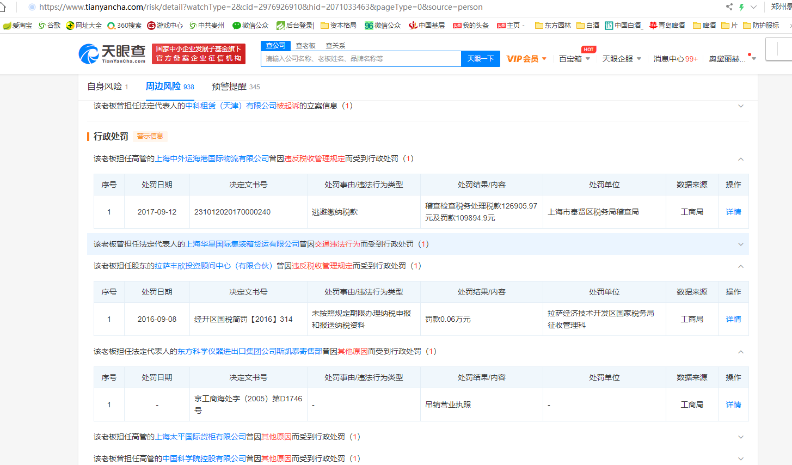Open the 360搜索 bookmark
This screenshot has height=465, width=792.
125,26
